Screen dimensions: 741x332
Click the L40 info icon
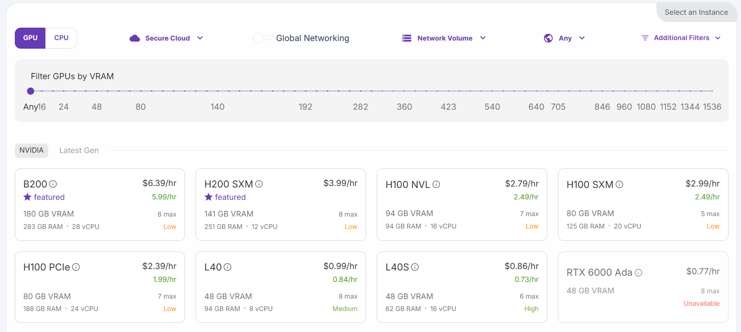point(228,267)
